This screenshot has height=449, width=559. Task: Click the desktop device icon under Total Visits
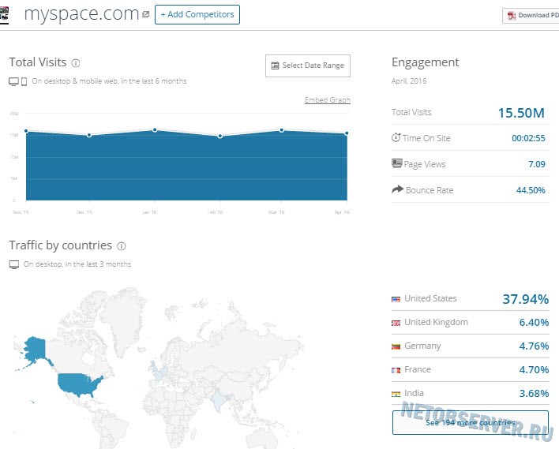(x=13, y=81)
